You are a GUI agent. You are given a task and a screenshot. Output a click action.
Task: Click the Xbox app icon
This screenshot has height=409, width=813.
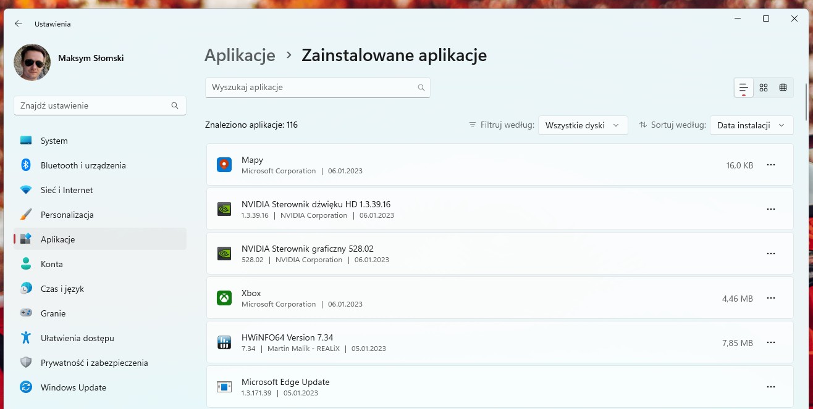(x=224, y=298)
